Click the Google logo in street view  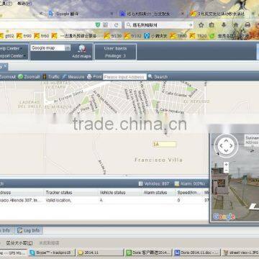tap(224, 217)
